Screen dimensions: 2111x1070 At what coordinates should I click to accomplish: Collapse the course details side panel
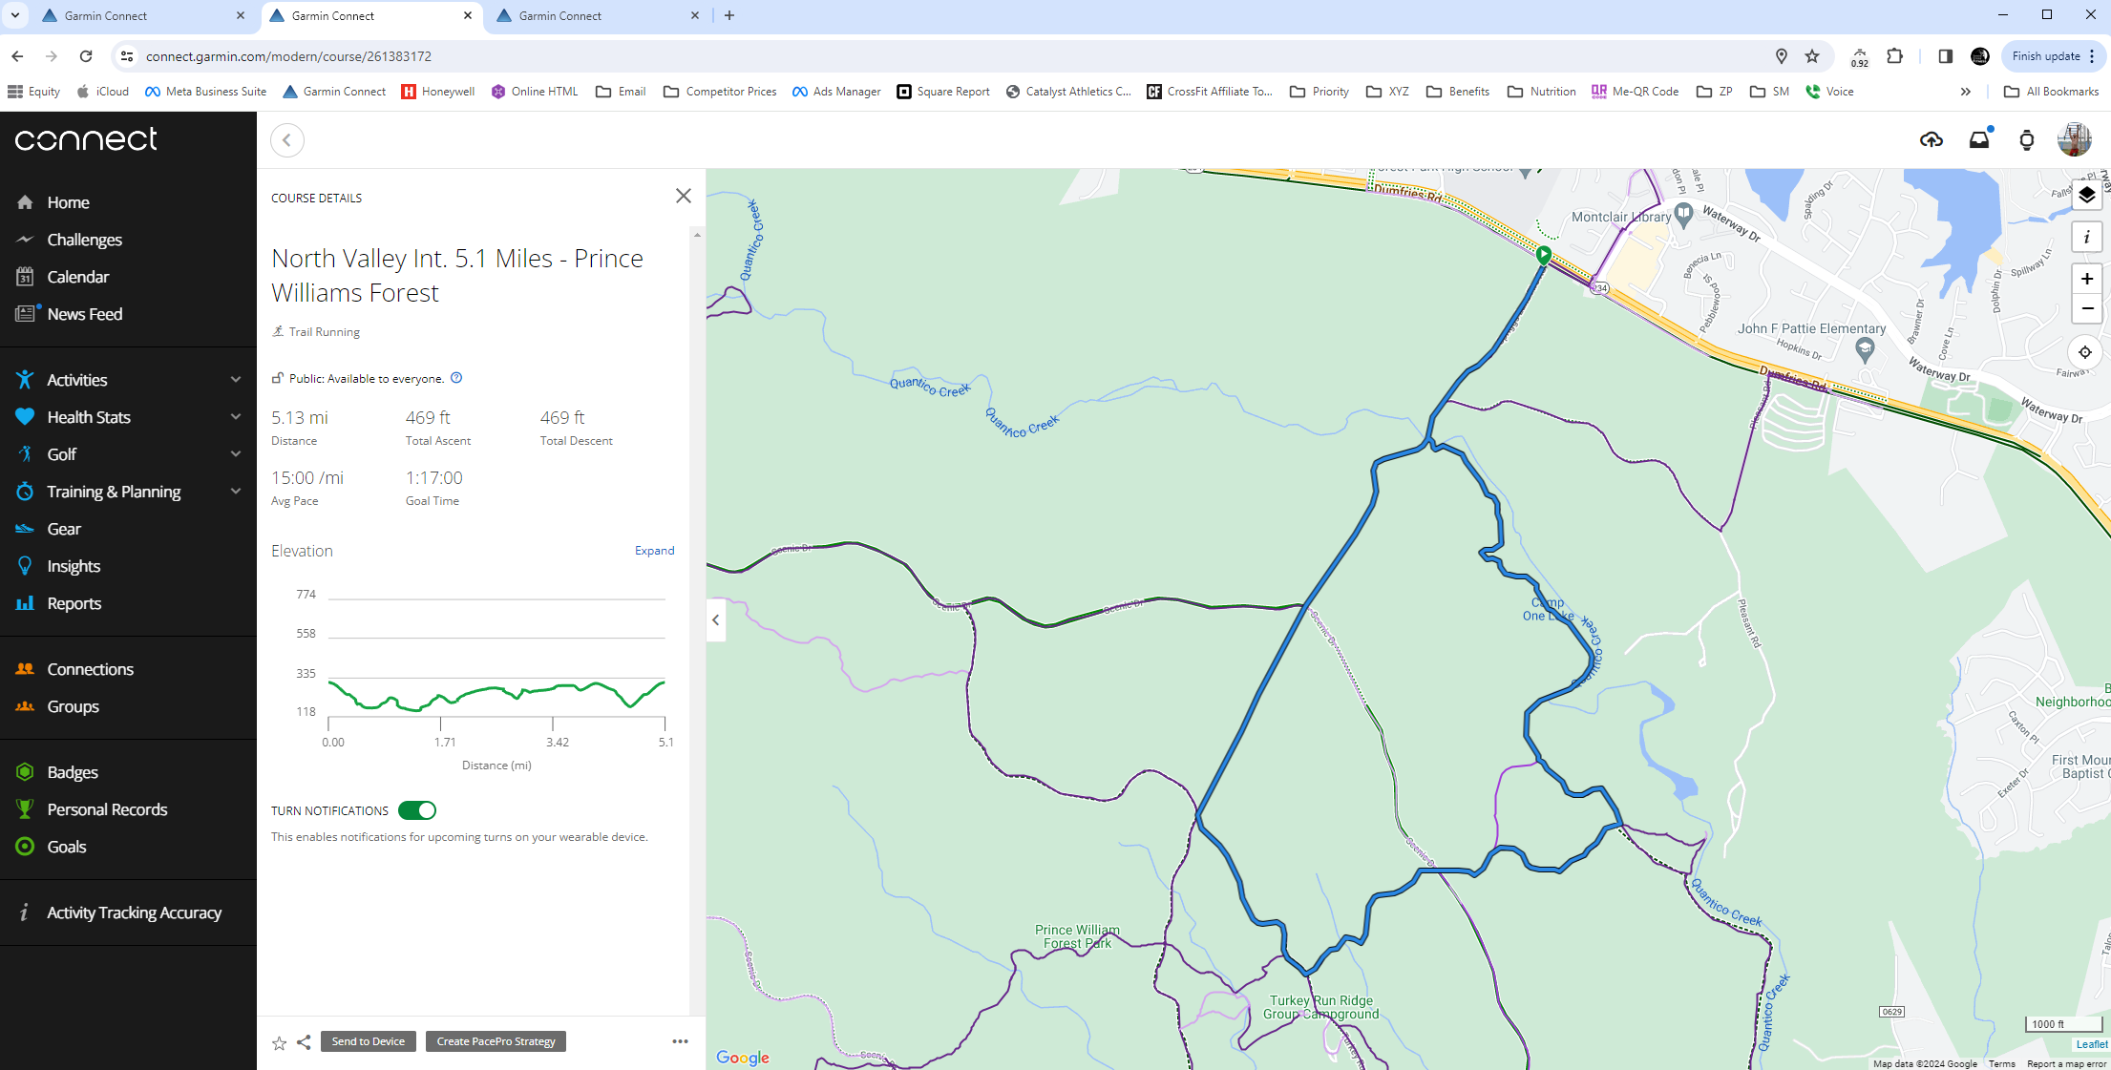(716, 620)
